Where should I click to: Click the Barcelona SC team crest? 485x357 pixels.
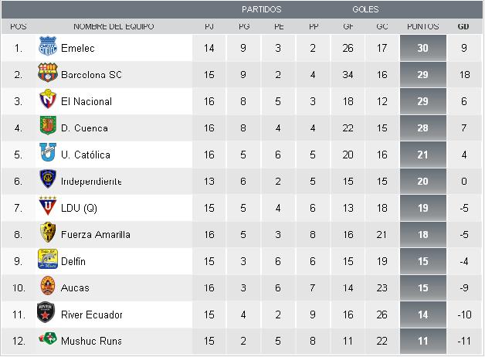[x=48, y=75]
